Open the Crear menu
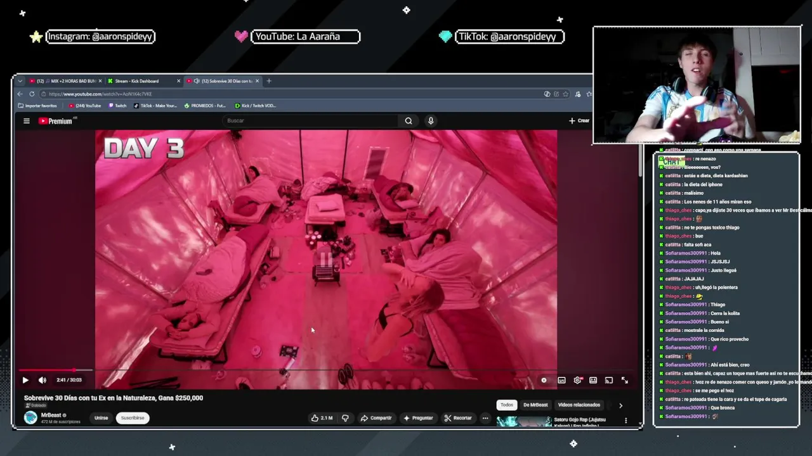The width and height of the screenshot is (812, 456). point(579,121)
